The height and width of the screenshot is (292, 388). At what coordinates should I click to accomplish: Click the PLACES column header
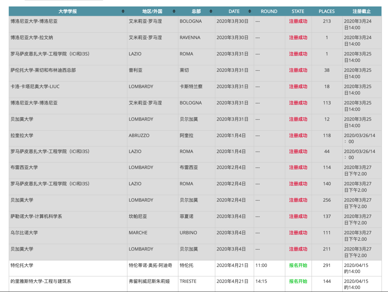click(327, 11)
